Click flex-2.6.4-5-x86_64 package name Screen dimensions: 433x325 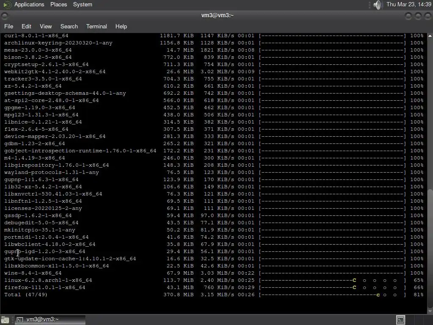(x=36, y=129)
